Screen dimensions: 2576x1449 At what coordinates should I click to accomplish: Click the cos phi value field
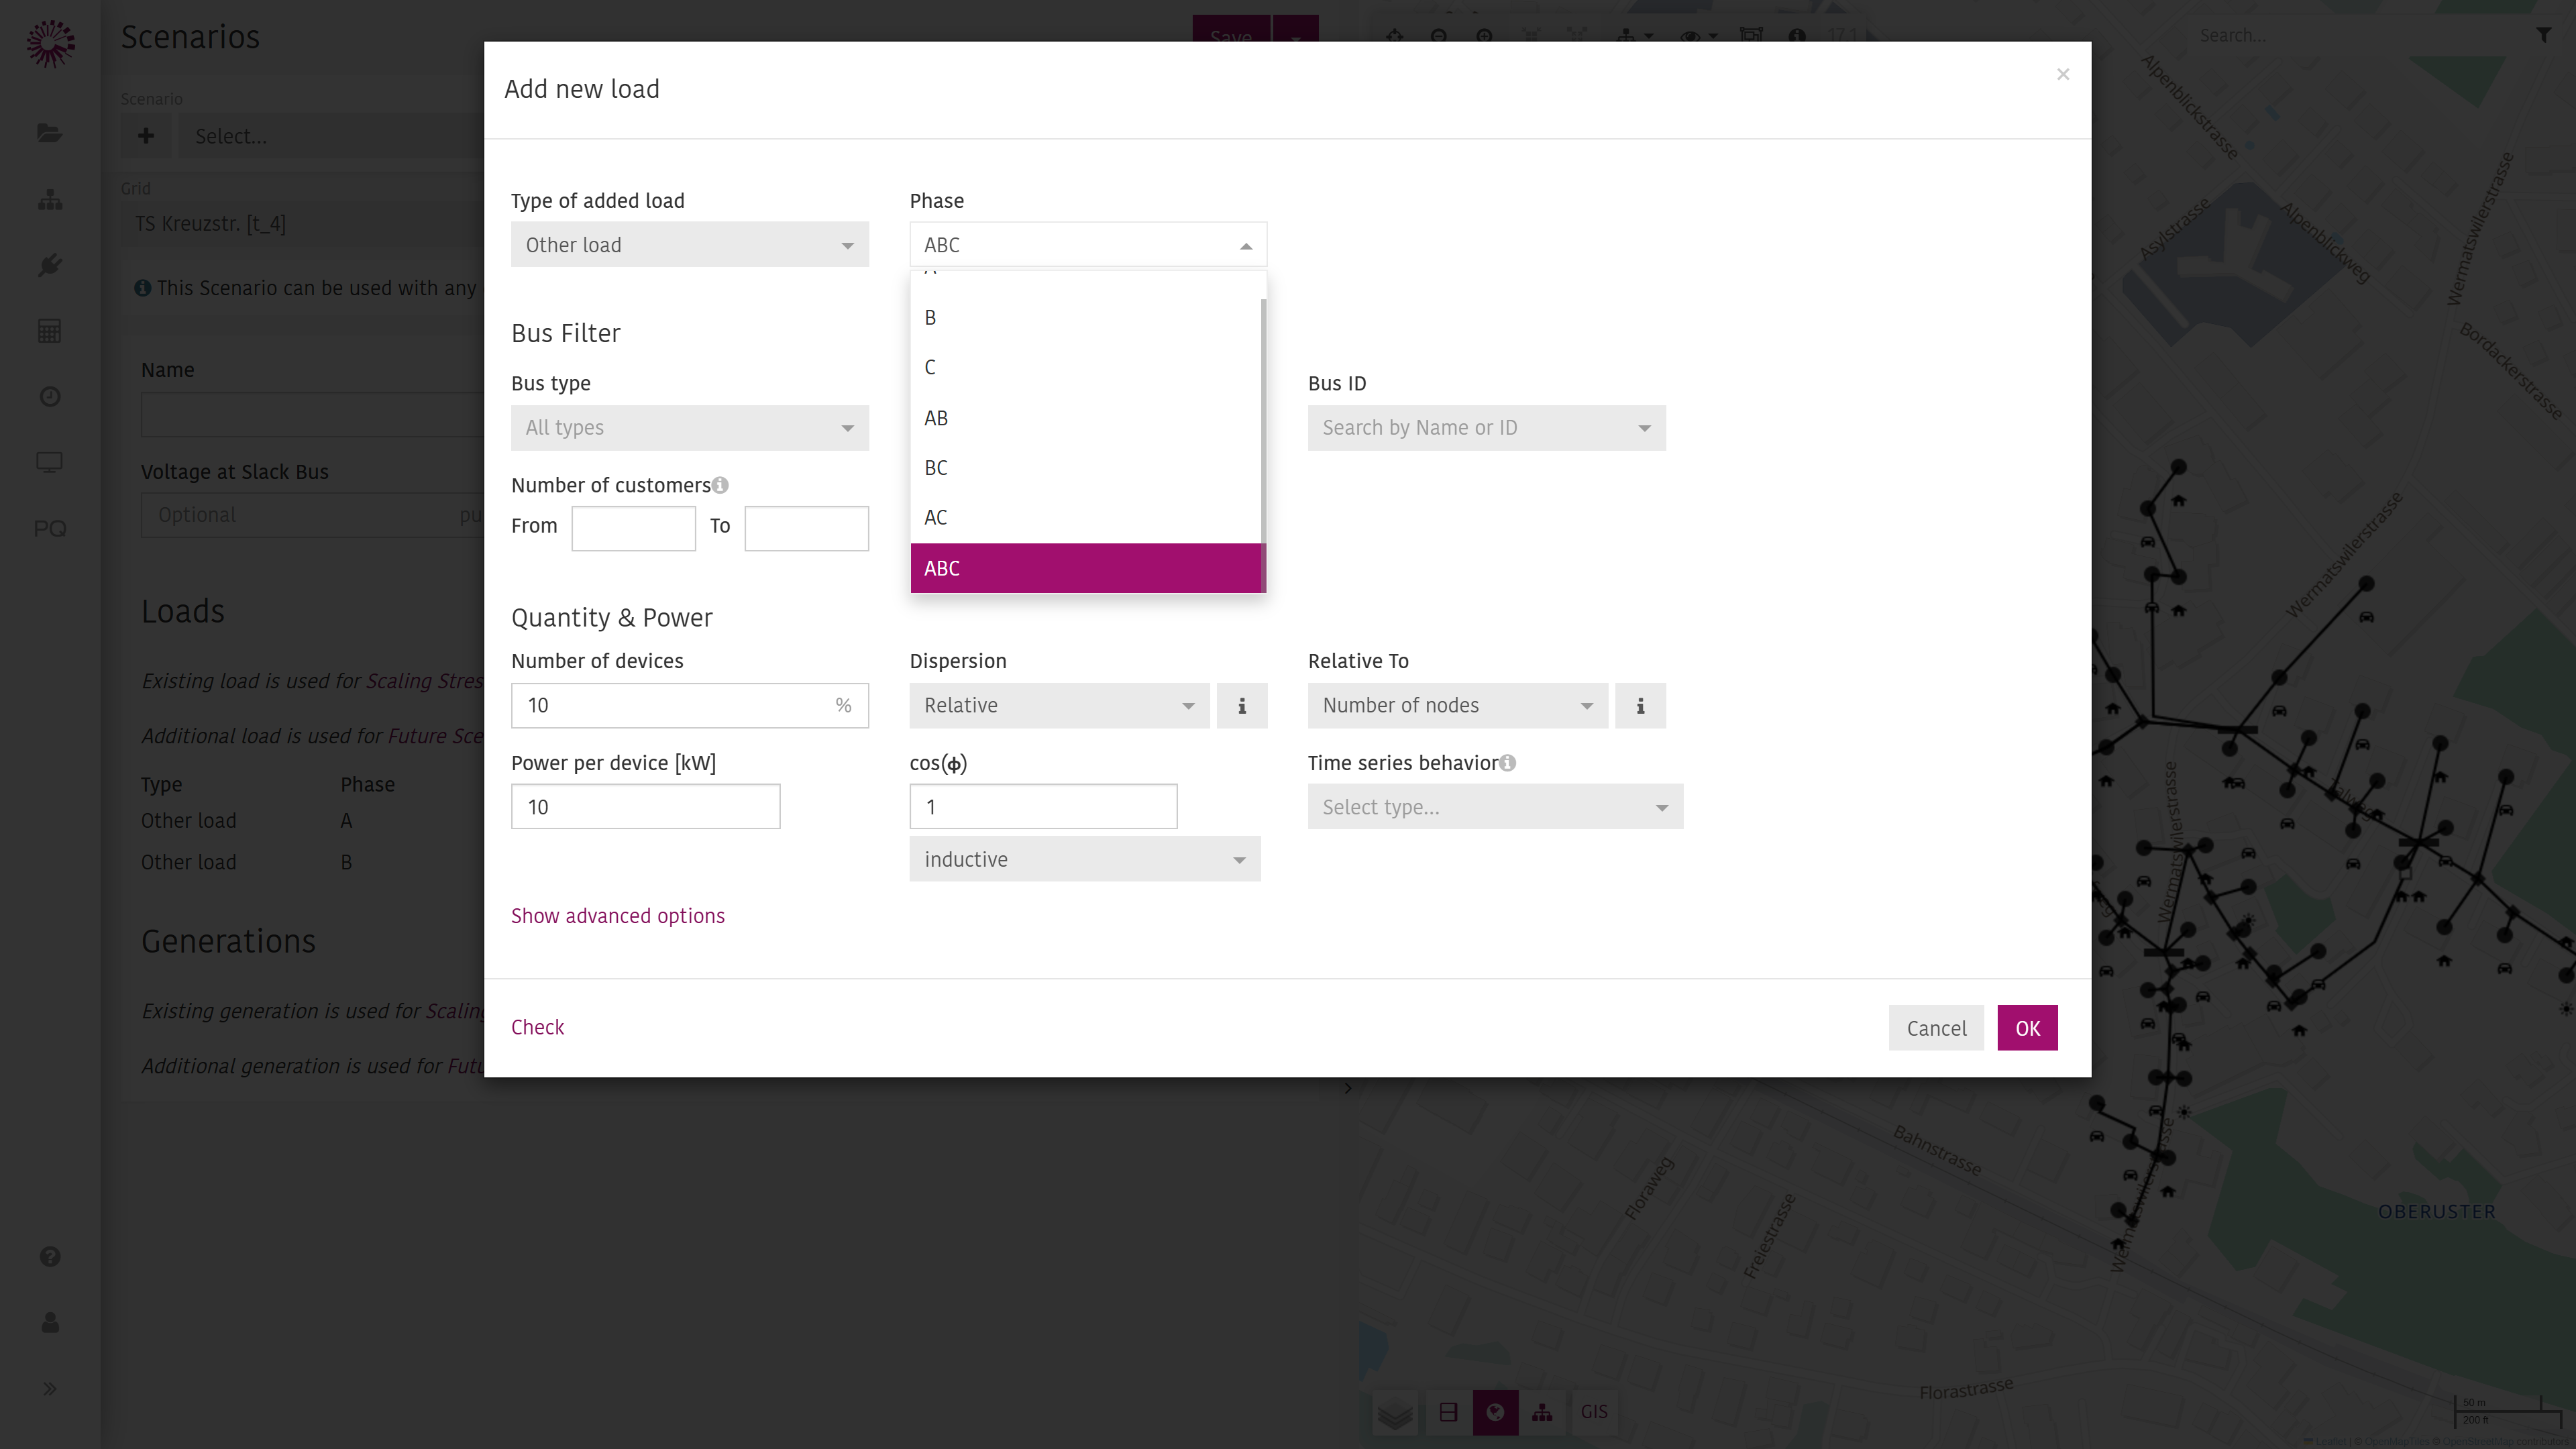[1043, 807]
